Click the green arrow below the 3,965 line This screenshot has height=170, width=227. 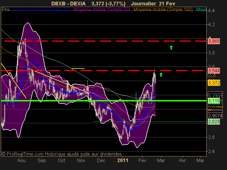pyautogui.click(x=171, y=47)
